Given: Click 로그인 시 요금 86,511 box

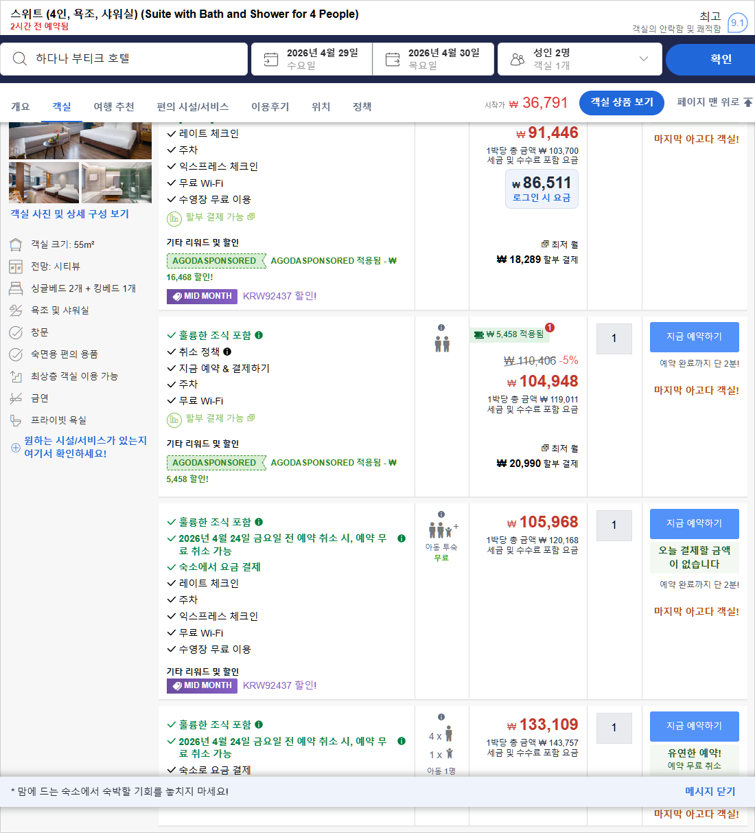Looking at the screenshot, I should click(542, 189).
